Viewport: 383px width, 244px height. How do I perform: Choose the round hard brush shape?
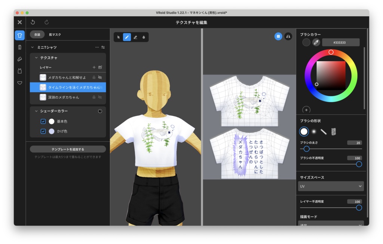coord(304,132)
